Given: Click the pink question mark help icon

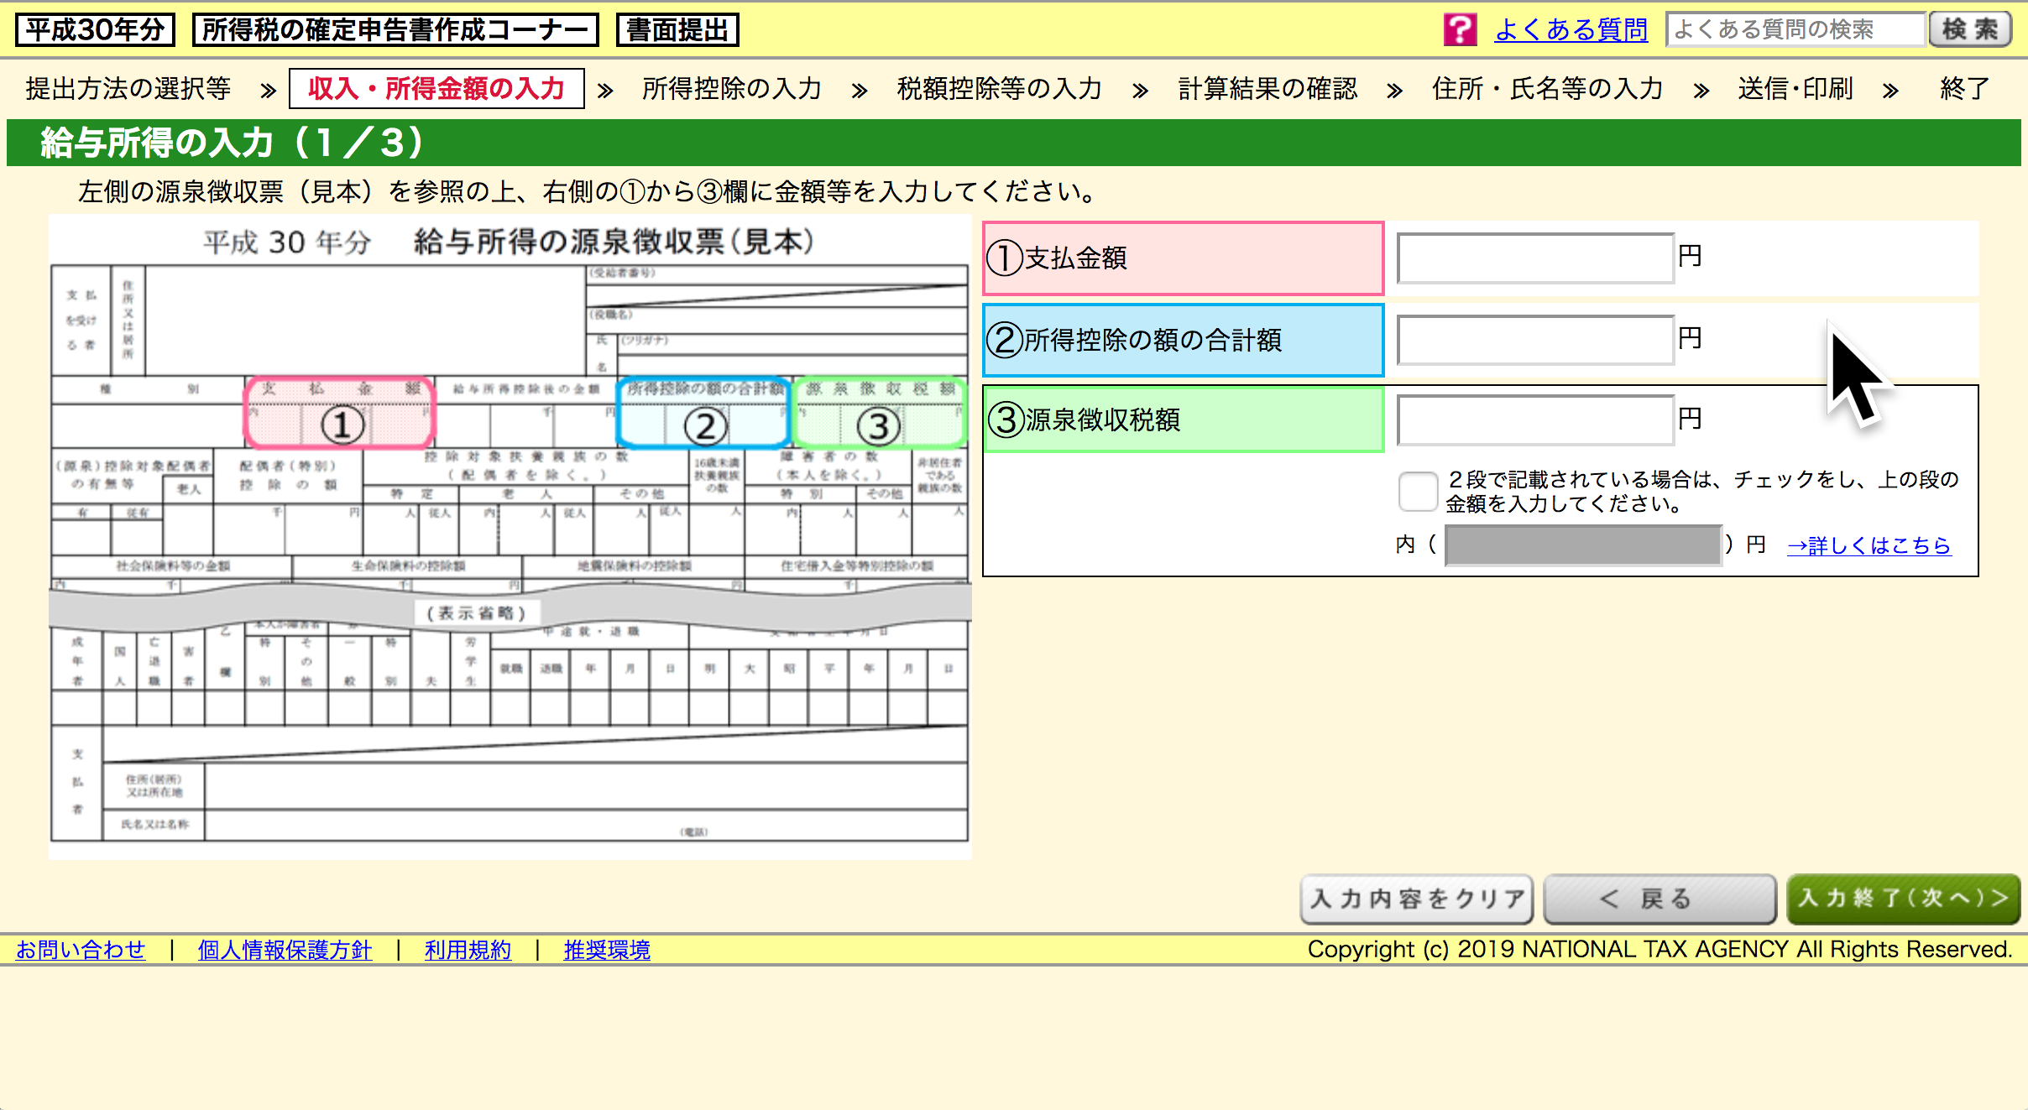Looking at the screenshot, I should click(x=1460, y=30).
